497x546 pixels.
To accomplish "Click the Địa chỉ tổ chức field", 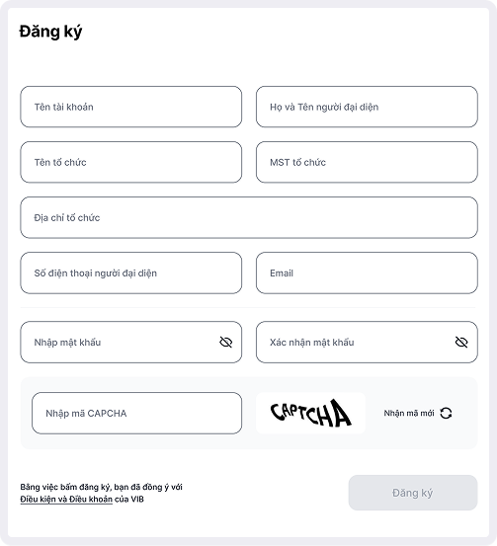I will [249, 217].
